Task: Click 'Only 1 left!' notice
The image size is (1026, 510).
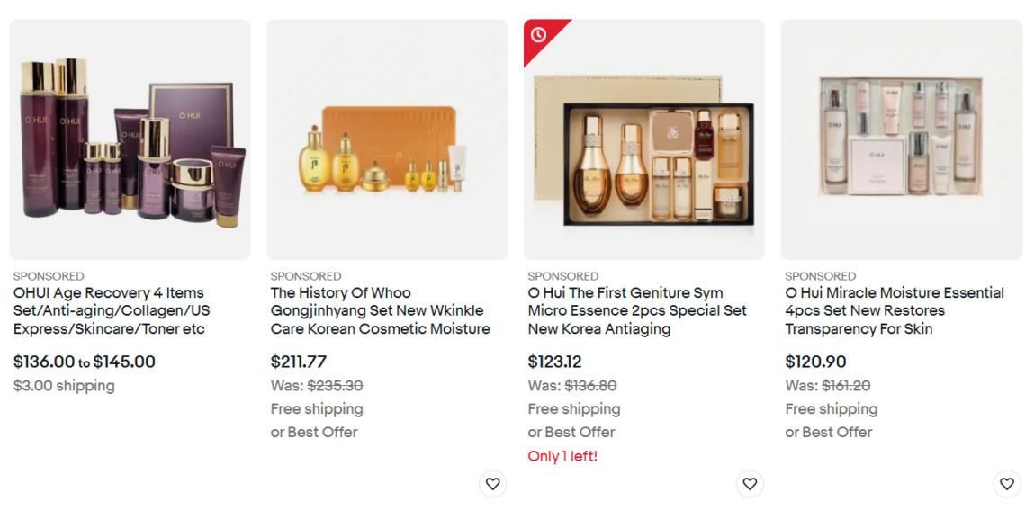Action: pyautogui.click(x=562, y=456)
